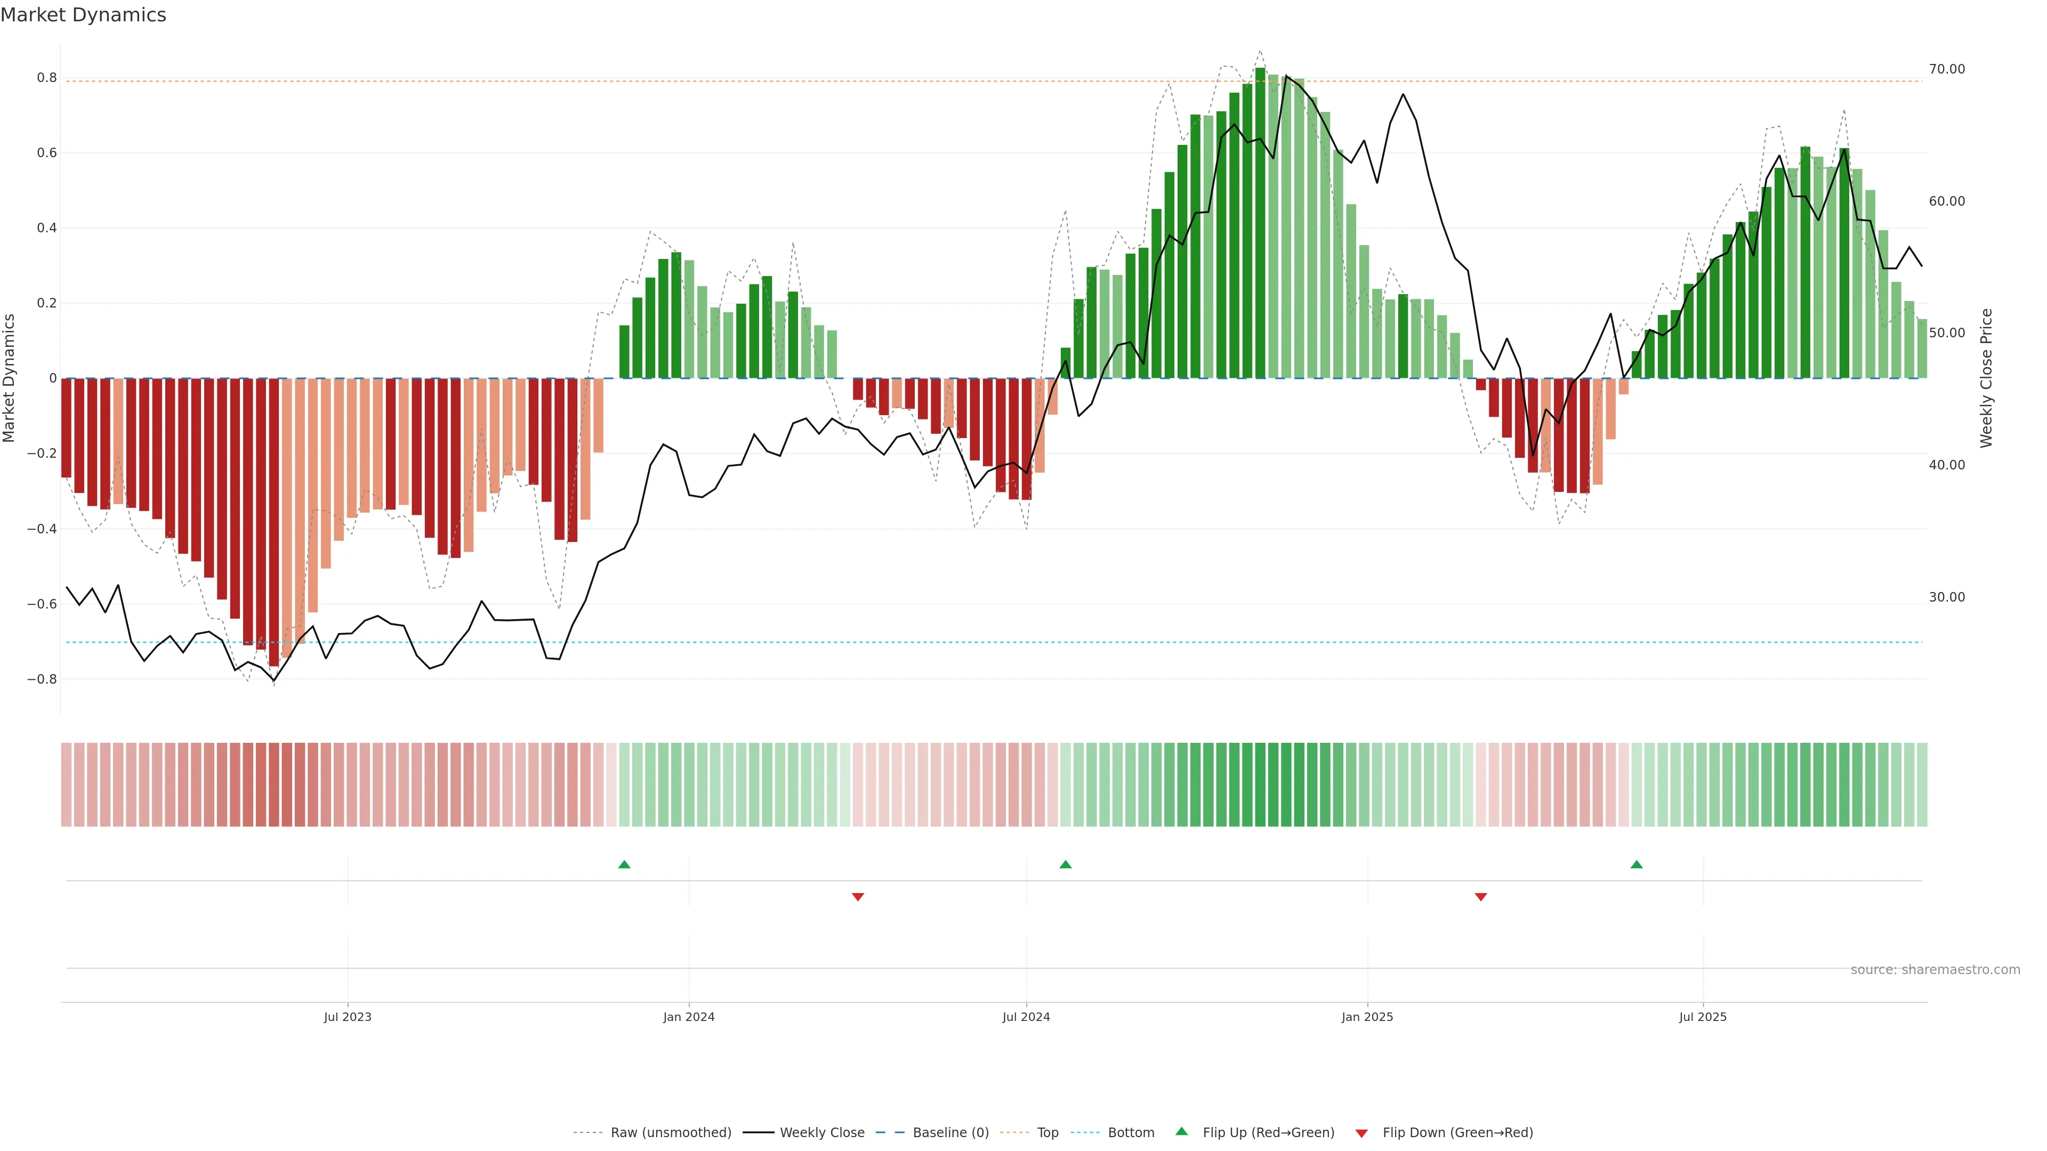The image size is (2047, 1151).
Task: Click the Jul 2023 axis label
Action: point(347,1017)
